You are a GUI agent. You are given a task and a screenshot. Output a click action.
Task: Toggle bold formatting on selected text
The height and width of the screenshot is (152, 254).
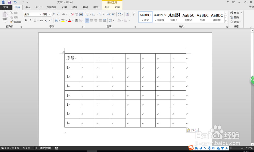[x=26, y=20]
